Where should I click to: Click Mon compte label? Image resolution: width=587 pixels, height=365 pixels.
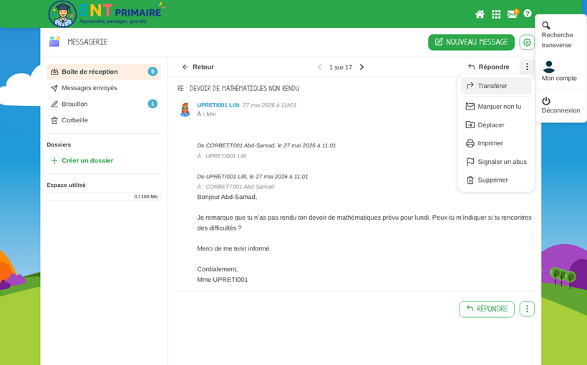coord(559,78)
